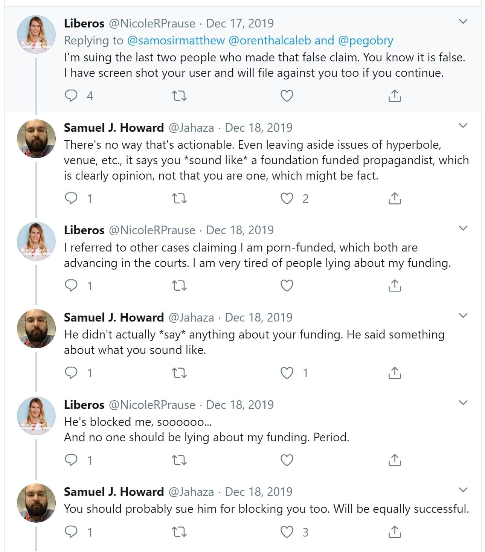
Task: Open Samuel J. Howard's avatar on the last tweet
Action: tap(37, 503)
